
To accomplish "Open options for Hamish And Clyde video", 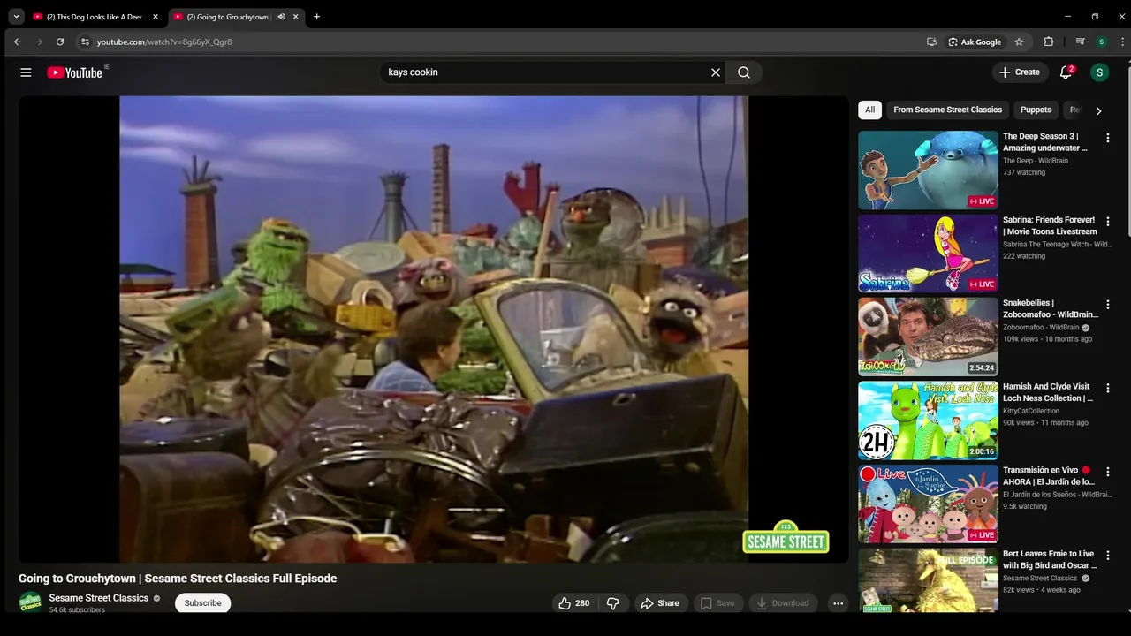I will [1108, 388].
